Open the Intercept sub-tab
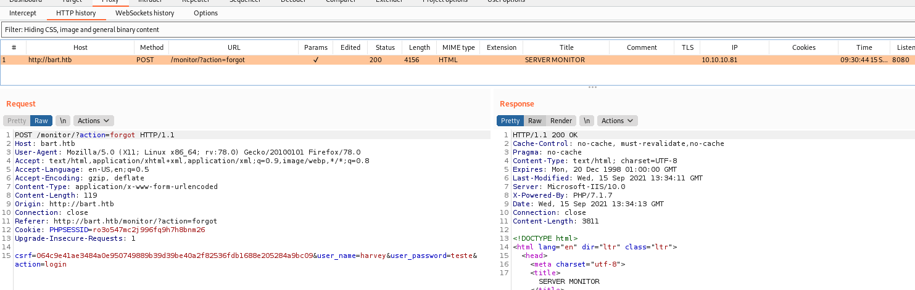 coord(23,13)
